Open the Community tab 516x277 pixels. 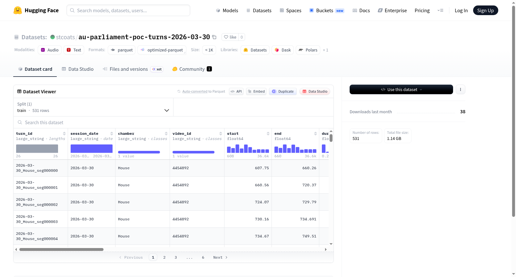click(192, 69)
